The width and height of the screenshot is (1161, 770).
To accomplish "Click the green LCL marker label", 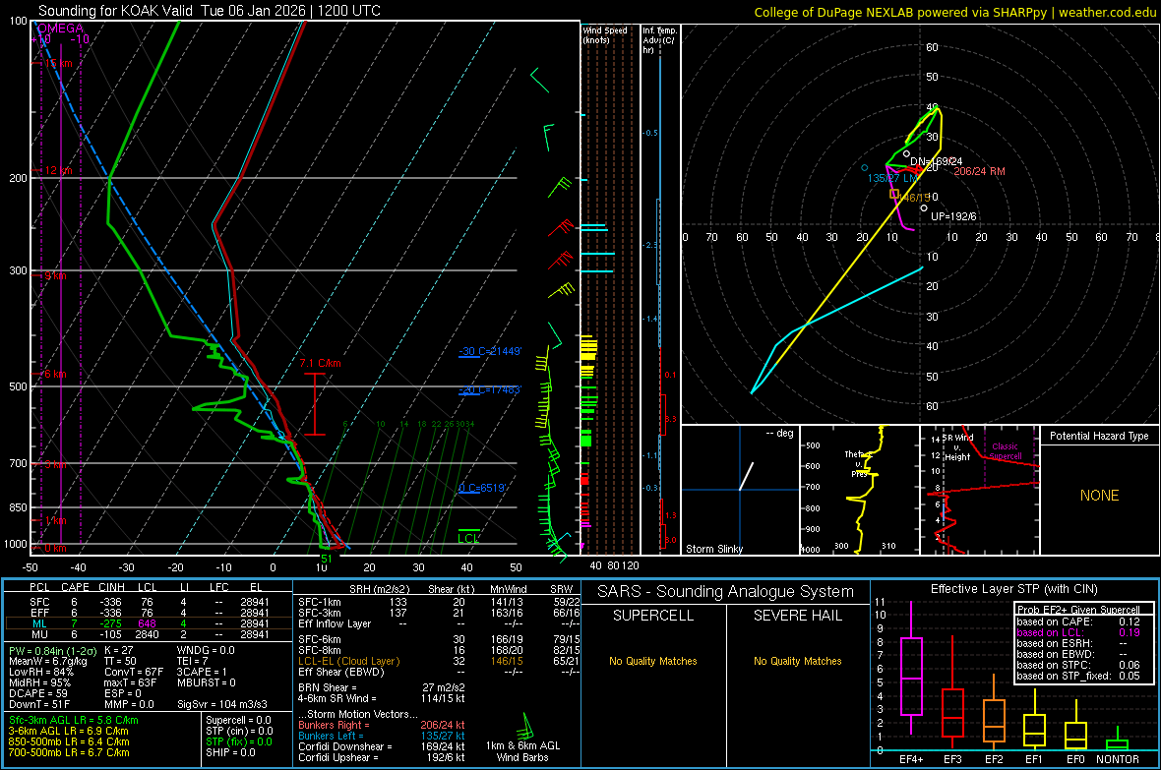I will pos(468,538).
